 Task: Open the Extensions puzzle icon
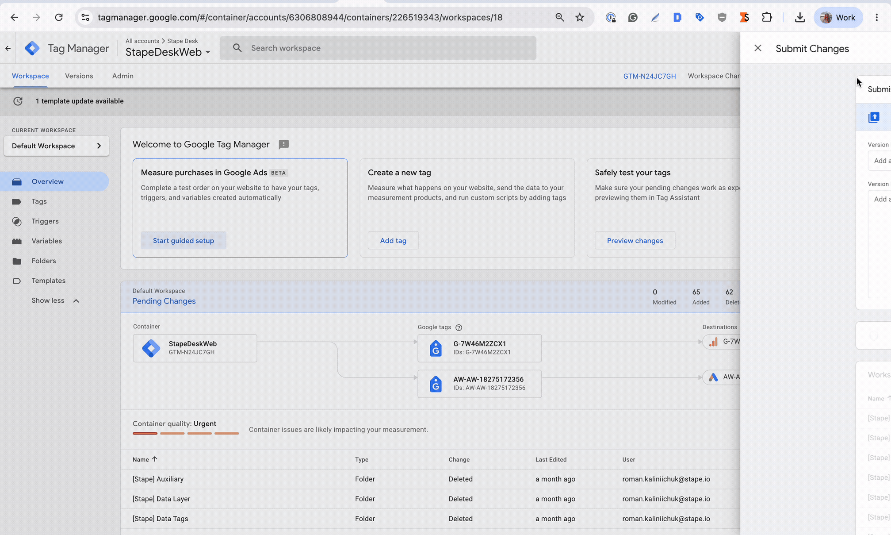[x=767, y=17]
